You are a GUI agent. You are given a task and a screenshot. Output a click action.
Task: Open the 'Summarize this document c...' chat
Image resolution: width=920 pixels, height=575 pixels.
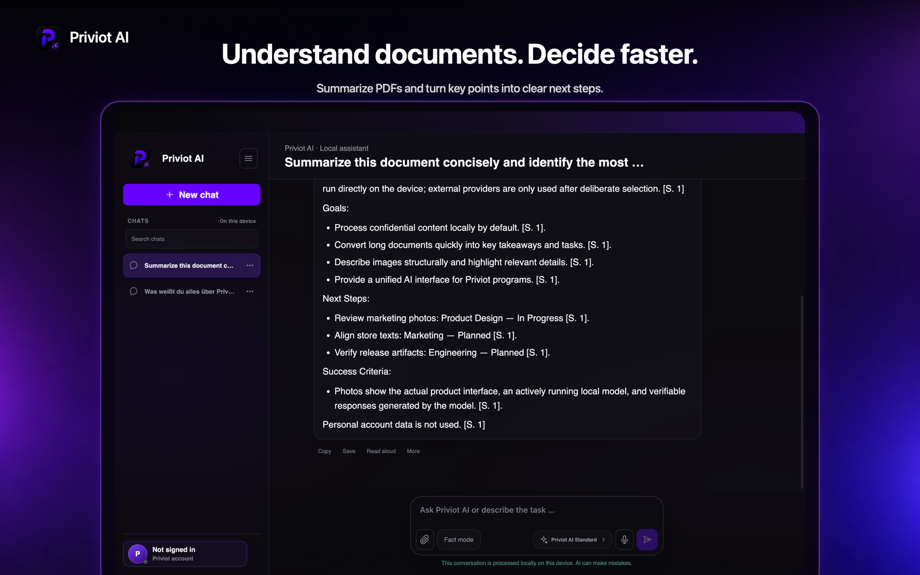[191, 266]
